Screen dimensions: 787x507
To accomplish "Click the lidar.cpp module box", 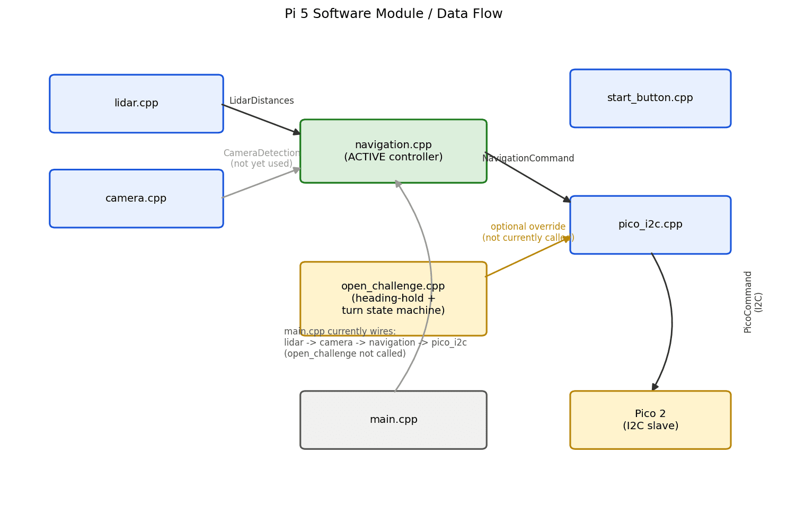I will 136,104.
